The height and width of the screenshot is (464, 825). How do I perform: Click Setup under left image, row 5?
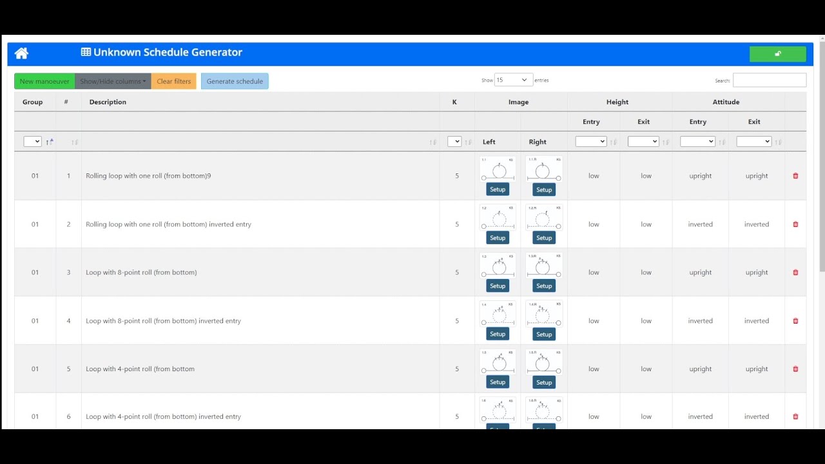click(x=498, y=382)
